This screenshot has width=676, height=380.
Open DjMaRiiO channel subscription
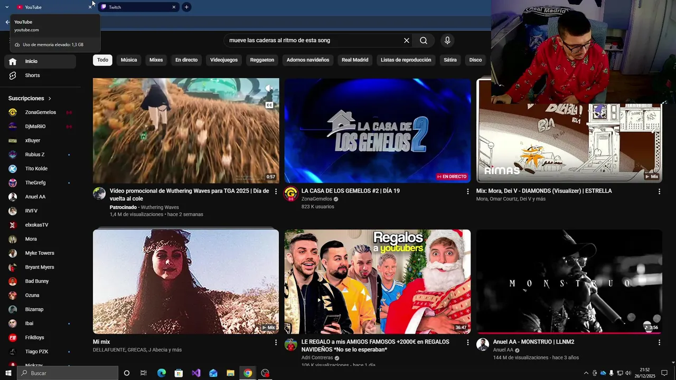[40, 127]
